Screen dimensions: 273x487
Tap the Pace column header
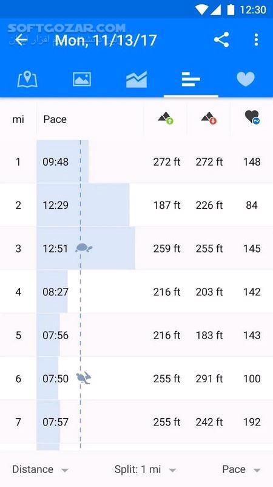55,119
